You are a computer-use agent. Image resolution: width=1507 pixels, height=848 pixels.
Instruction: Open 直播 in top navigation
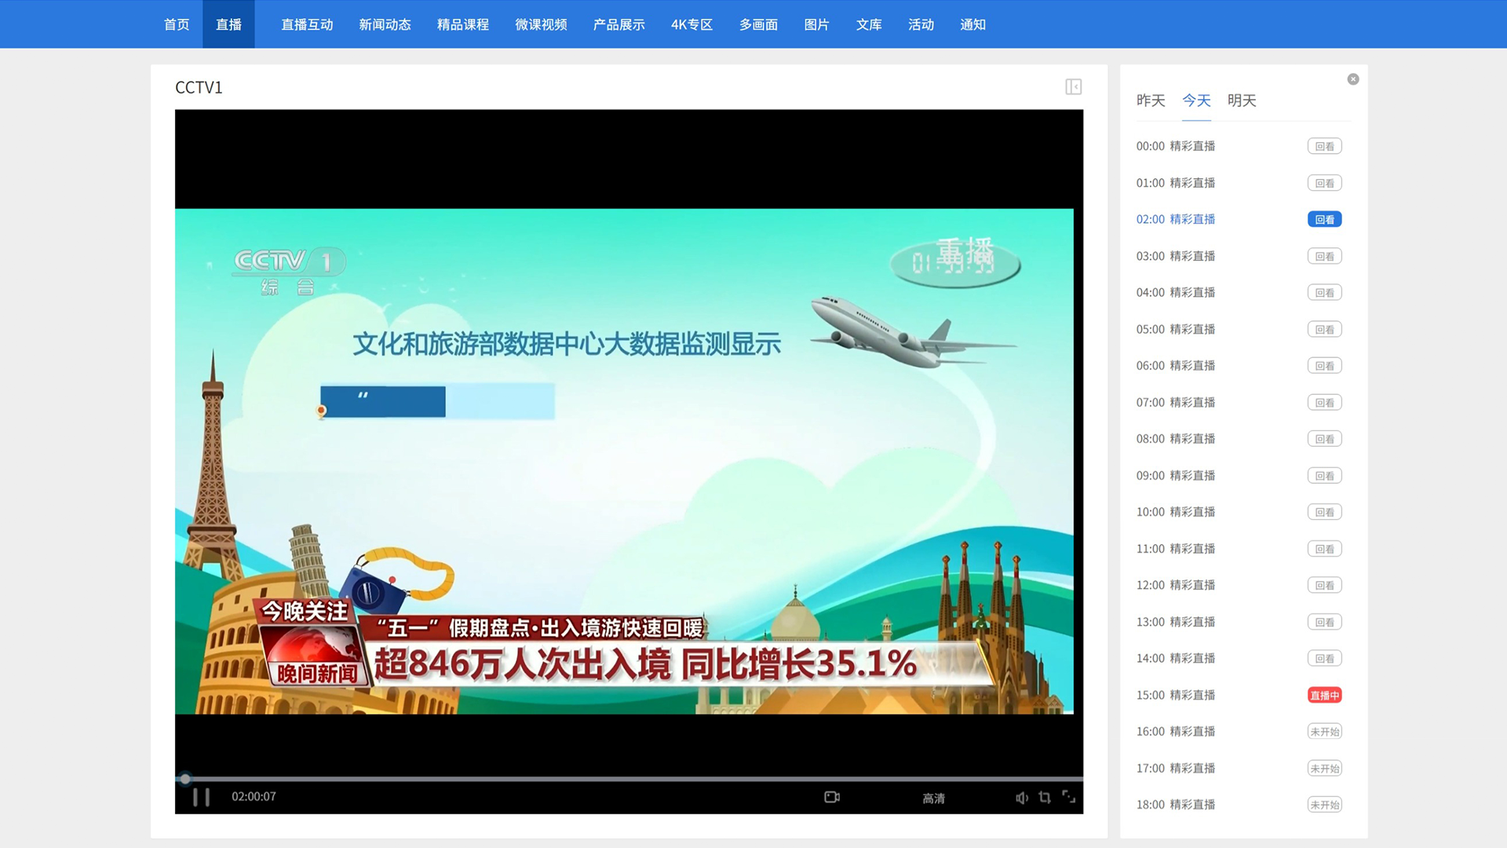tap(228, 24)
